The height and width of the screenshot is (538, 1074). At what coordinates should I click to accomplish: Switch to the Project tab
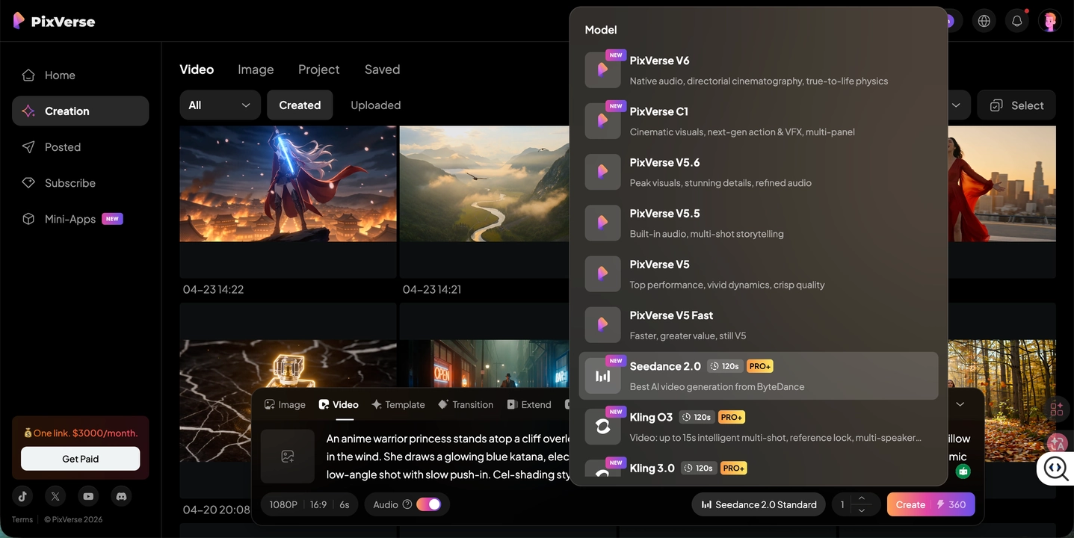click(x=318, y=69)
